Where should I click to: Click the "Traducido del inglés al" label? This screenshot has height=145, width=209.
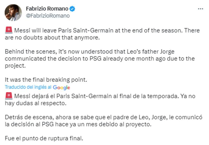pyautogui.click(x=28, y=88)
